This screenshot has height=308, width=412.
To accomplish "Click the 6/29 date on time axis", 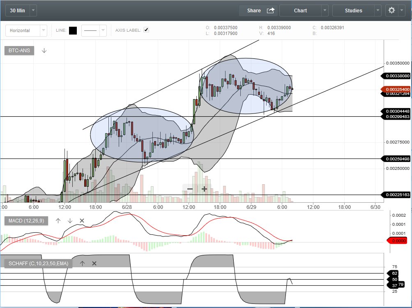I will click(x=251, y=207).
